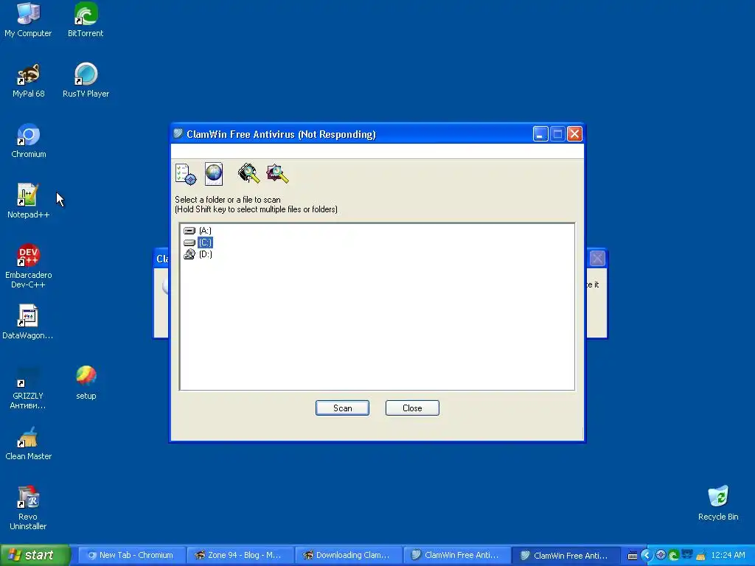Viewport: 755px width, 566px height.
Task: Minimize the ClamWin Free Antivirus window
Action: point(540,134)
